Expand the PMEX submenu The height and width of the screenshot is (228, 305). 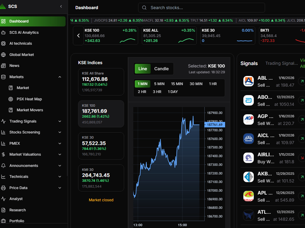point(60,143)
